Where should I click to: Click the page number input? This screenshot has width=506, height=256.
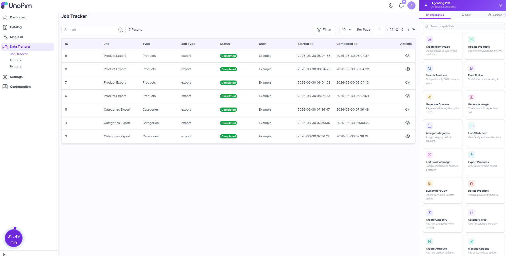click(x=379, y=30)
